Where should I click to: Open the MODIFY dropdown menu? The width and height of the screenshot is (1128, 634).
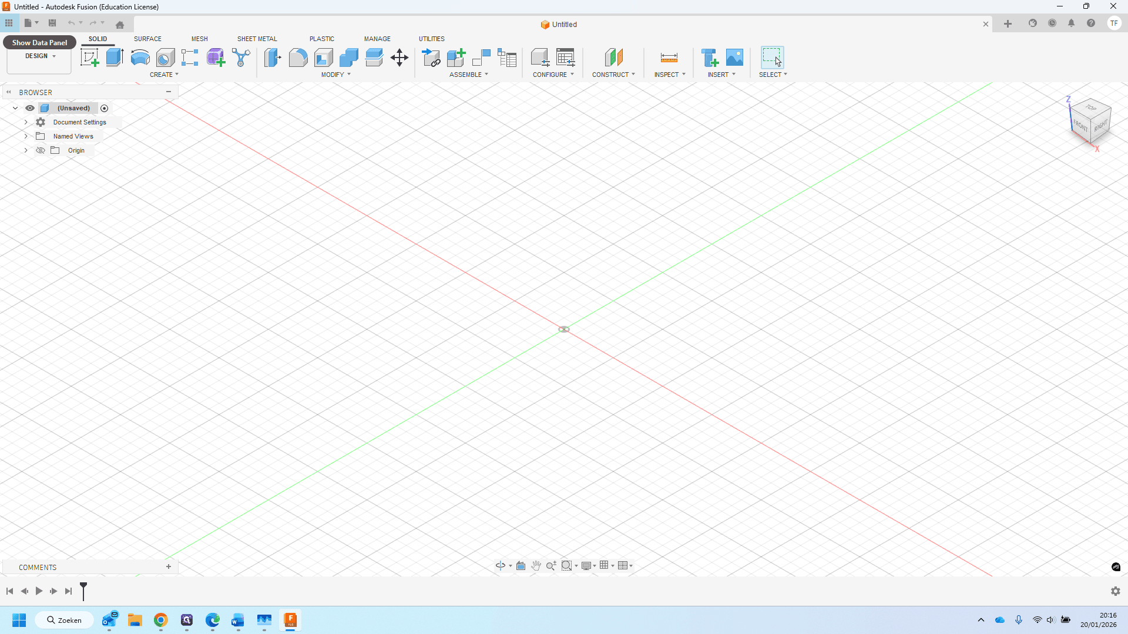coord(335,75)
